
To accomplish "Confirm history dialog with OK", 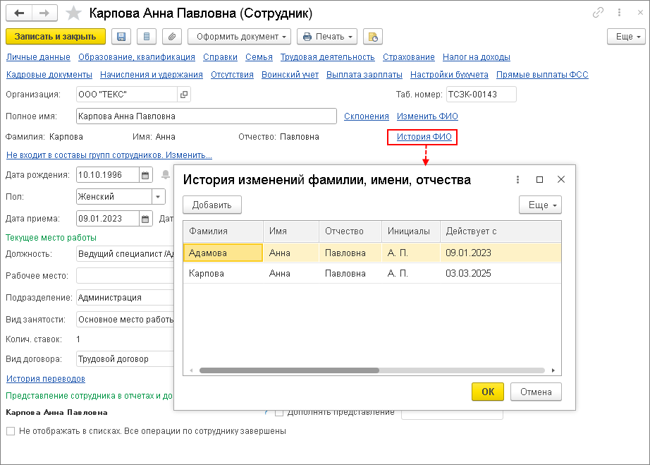I will (x=488, y=392).
